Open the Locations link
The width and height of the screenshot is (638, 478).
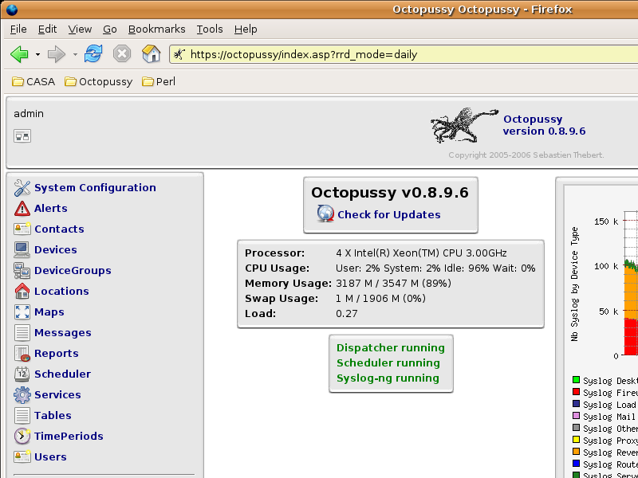pyautogui.click(x=61, y=292)
